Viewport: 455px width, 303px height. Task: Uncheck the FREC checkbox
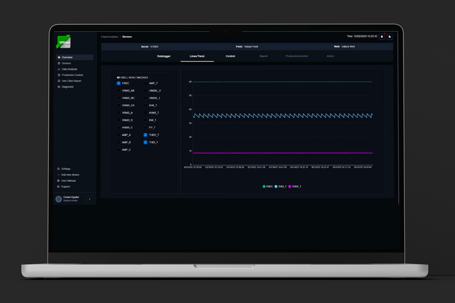pyautogui.click(x=119, y=83)
